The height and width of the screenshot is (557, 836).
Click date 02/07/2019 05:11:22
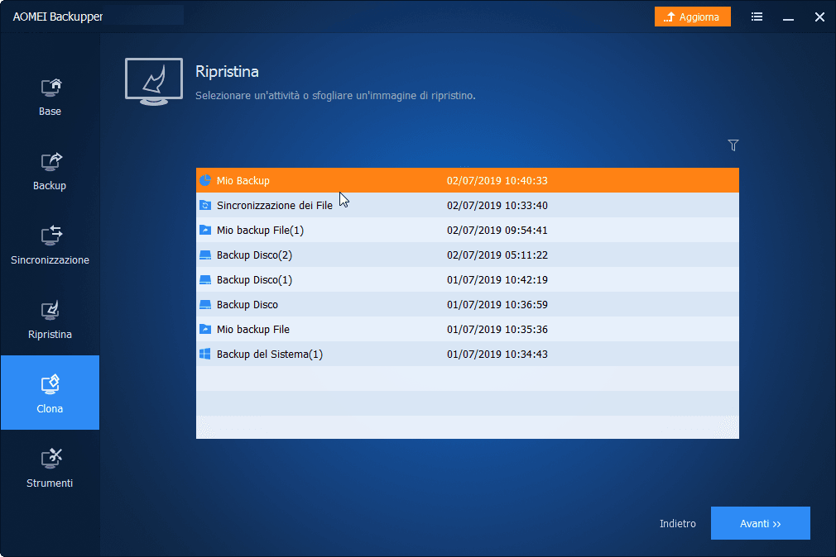[x=497, y=255]
